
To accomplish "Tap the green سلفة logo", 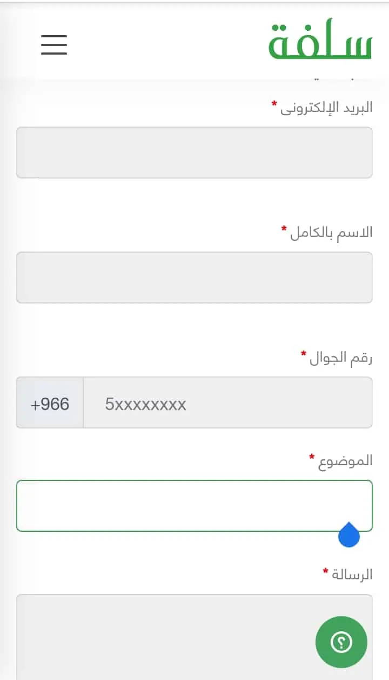I will (x=320, y=41).
